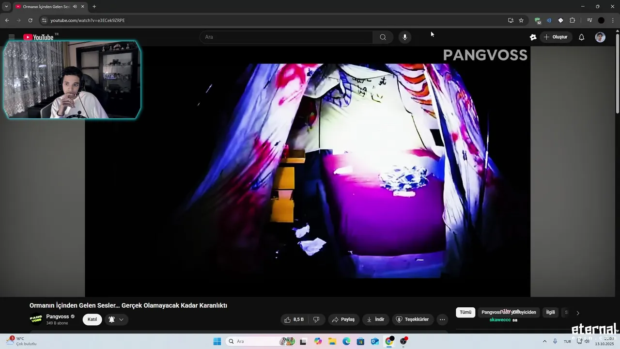Dislike the video
The height and width of the screenshot is (349, 620).
(316, 319)
